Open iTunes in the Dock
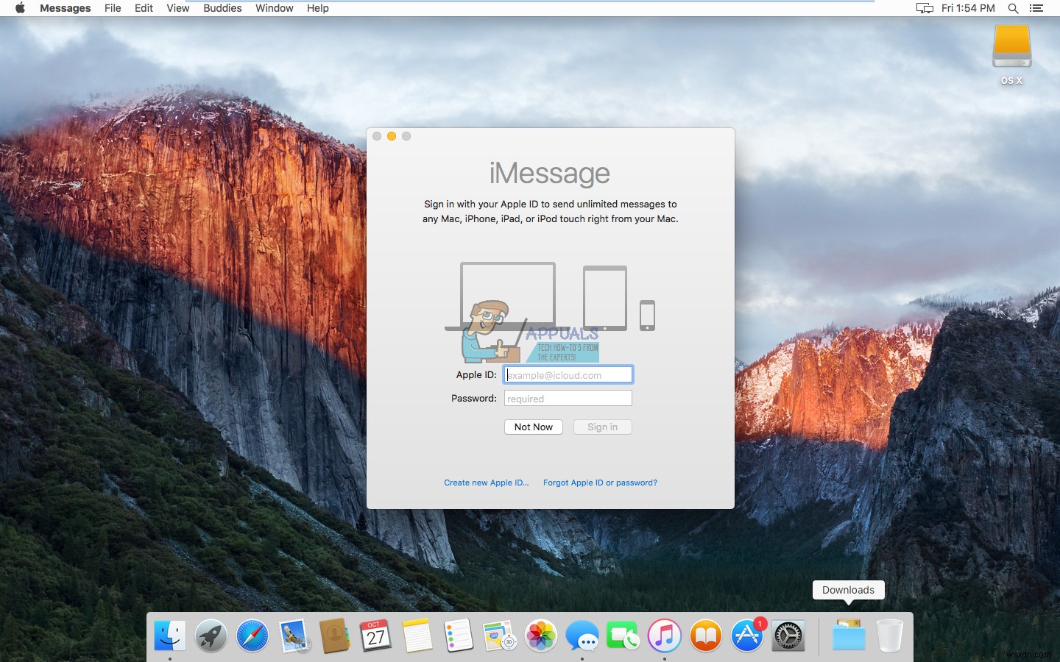Image resolution: width=1060 pixels, height=662 pixels. coord(665,636)
